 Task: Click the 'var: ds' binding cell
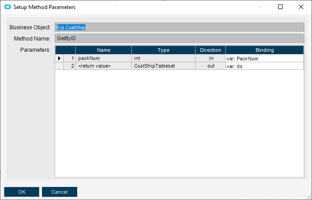click(x=264, y=66)
